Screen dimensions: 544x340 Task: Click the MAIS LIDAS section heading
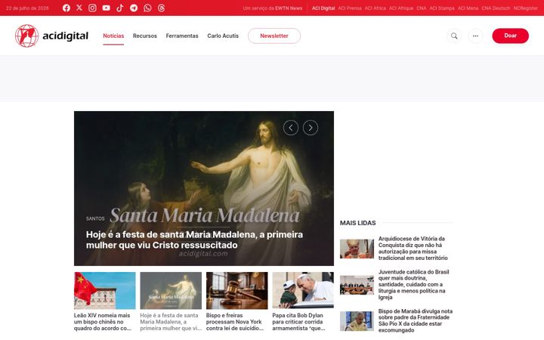[x=357, y=223]
